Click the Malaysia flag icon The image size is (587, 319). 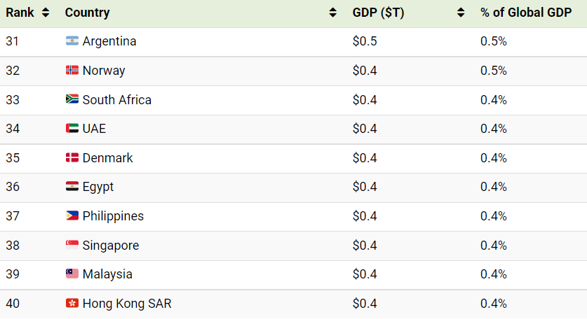point(72,274)
